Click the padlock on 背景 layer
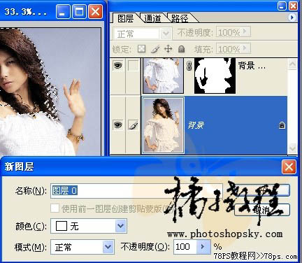The width and height of the screenshot is (302, 263). (x=282, y=125)
